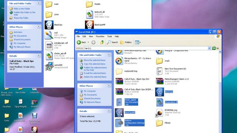The image size is (237, 133).
Task: Open the Back history dropdown arrow
Action: [x=88, y=42]
